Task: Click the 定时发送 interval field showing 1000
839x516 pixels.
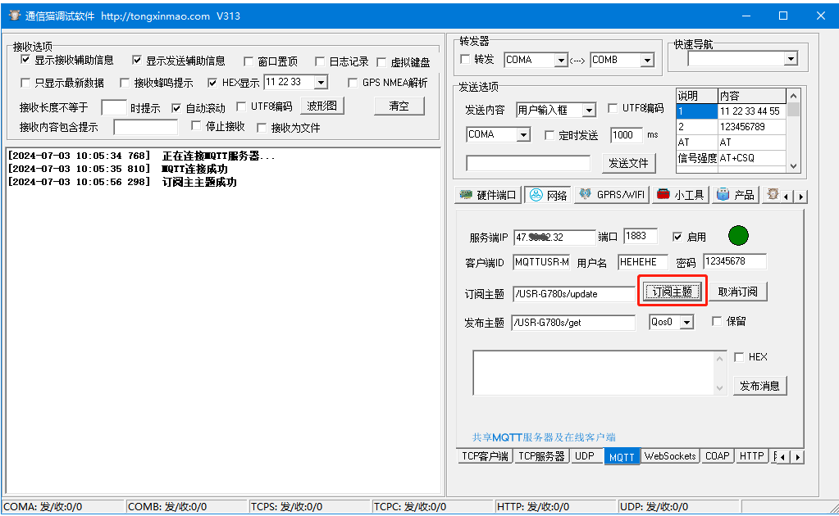Action: 626,135
